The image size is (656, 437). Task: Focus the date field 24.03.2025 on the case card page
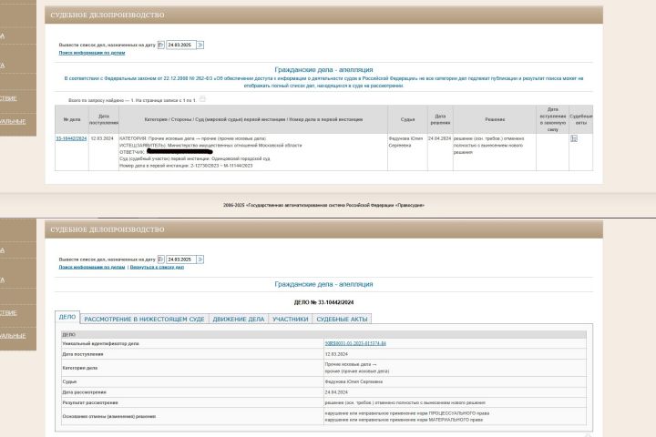180,259
